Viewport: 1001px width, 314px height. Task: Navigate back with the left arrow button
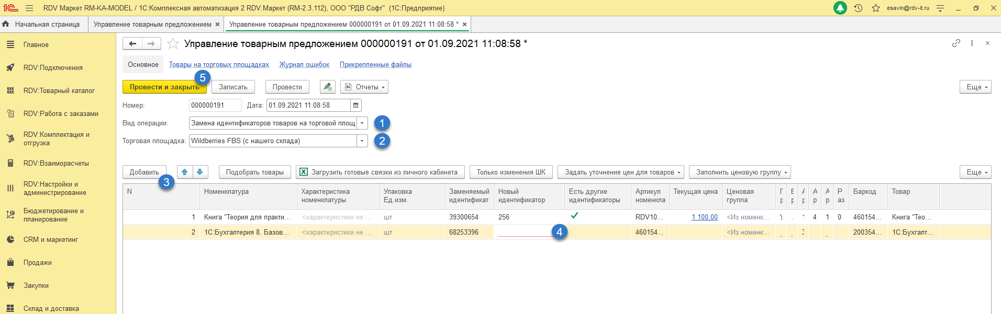[132, 43]
